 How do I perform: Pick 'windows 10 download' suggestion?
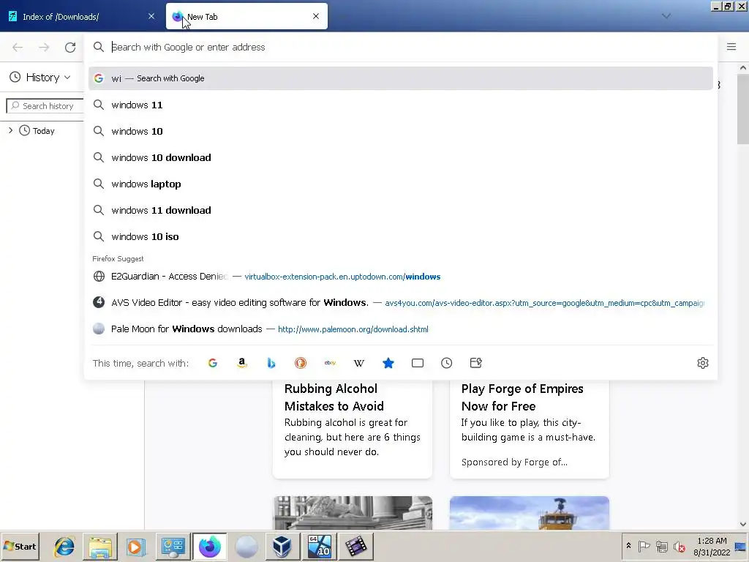coord(400,157)
